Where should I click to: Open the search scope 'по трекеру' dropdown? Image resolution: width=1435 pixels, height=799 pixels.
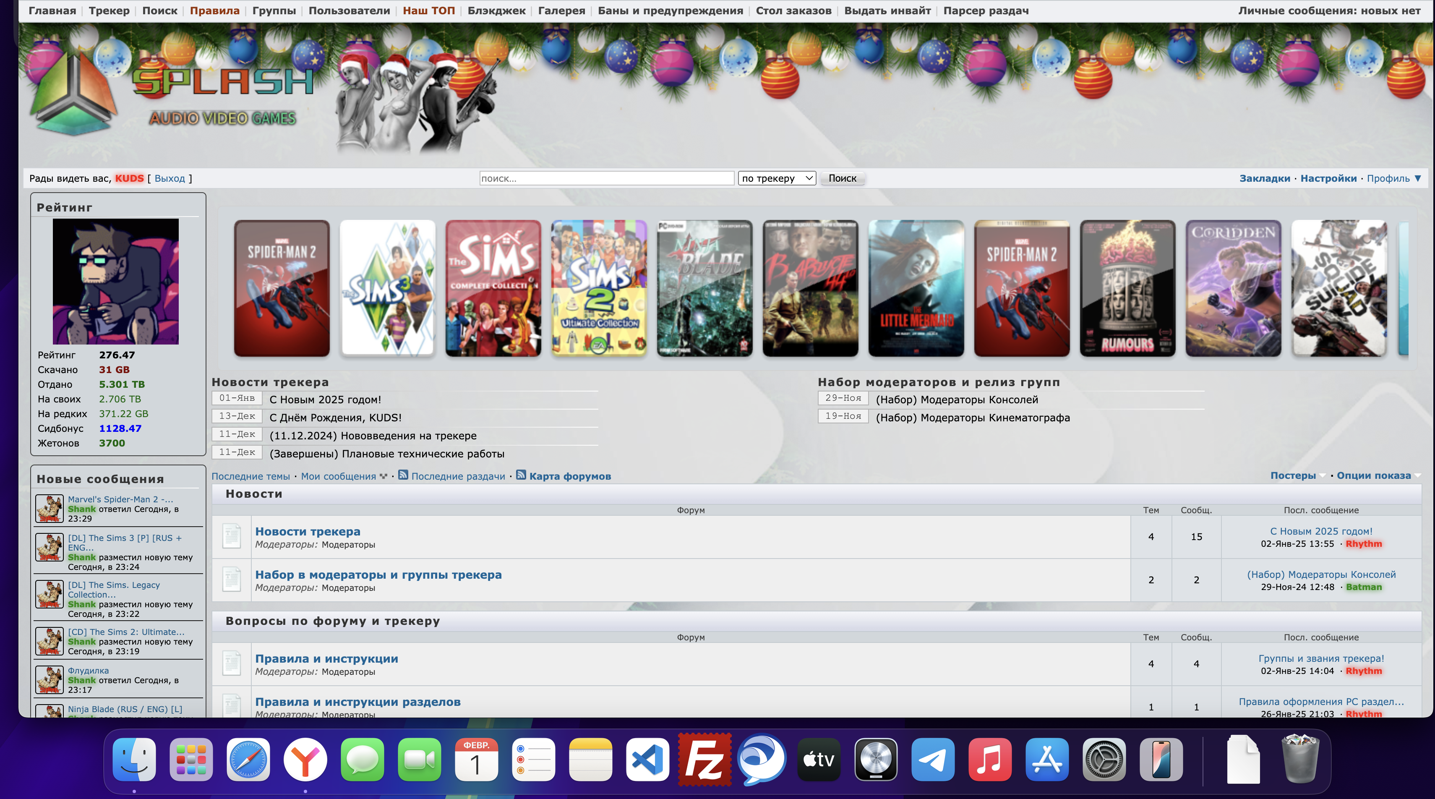(x=777, y=178)
